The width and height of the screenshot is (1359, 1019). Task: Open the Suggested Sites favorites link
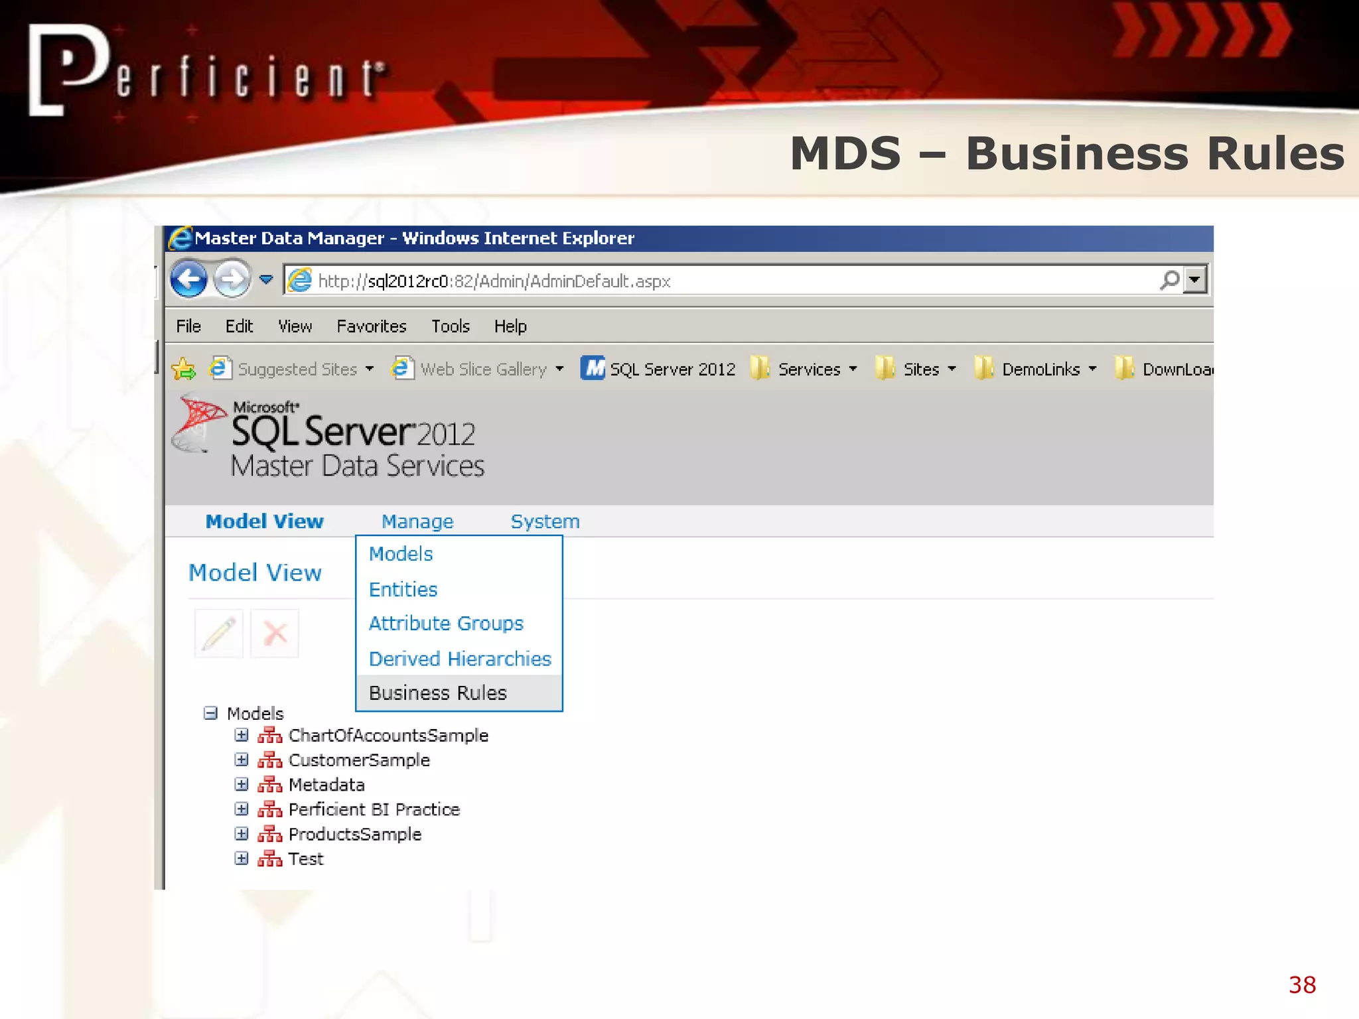pyautogui.click(x=297, y=370)
